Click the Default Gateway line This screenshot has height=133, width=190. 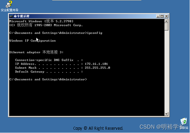click(49, 71)
